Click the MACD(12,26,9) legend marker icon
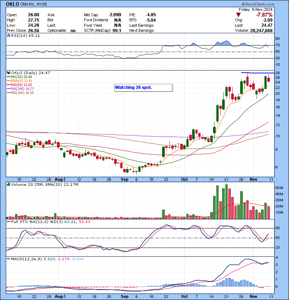The width and height of the screenshot is (289, 300). (x=8, y=259)
